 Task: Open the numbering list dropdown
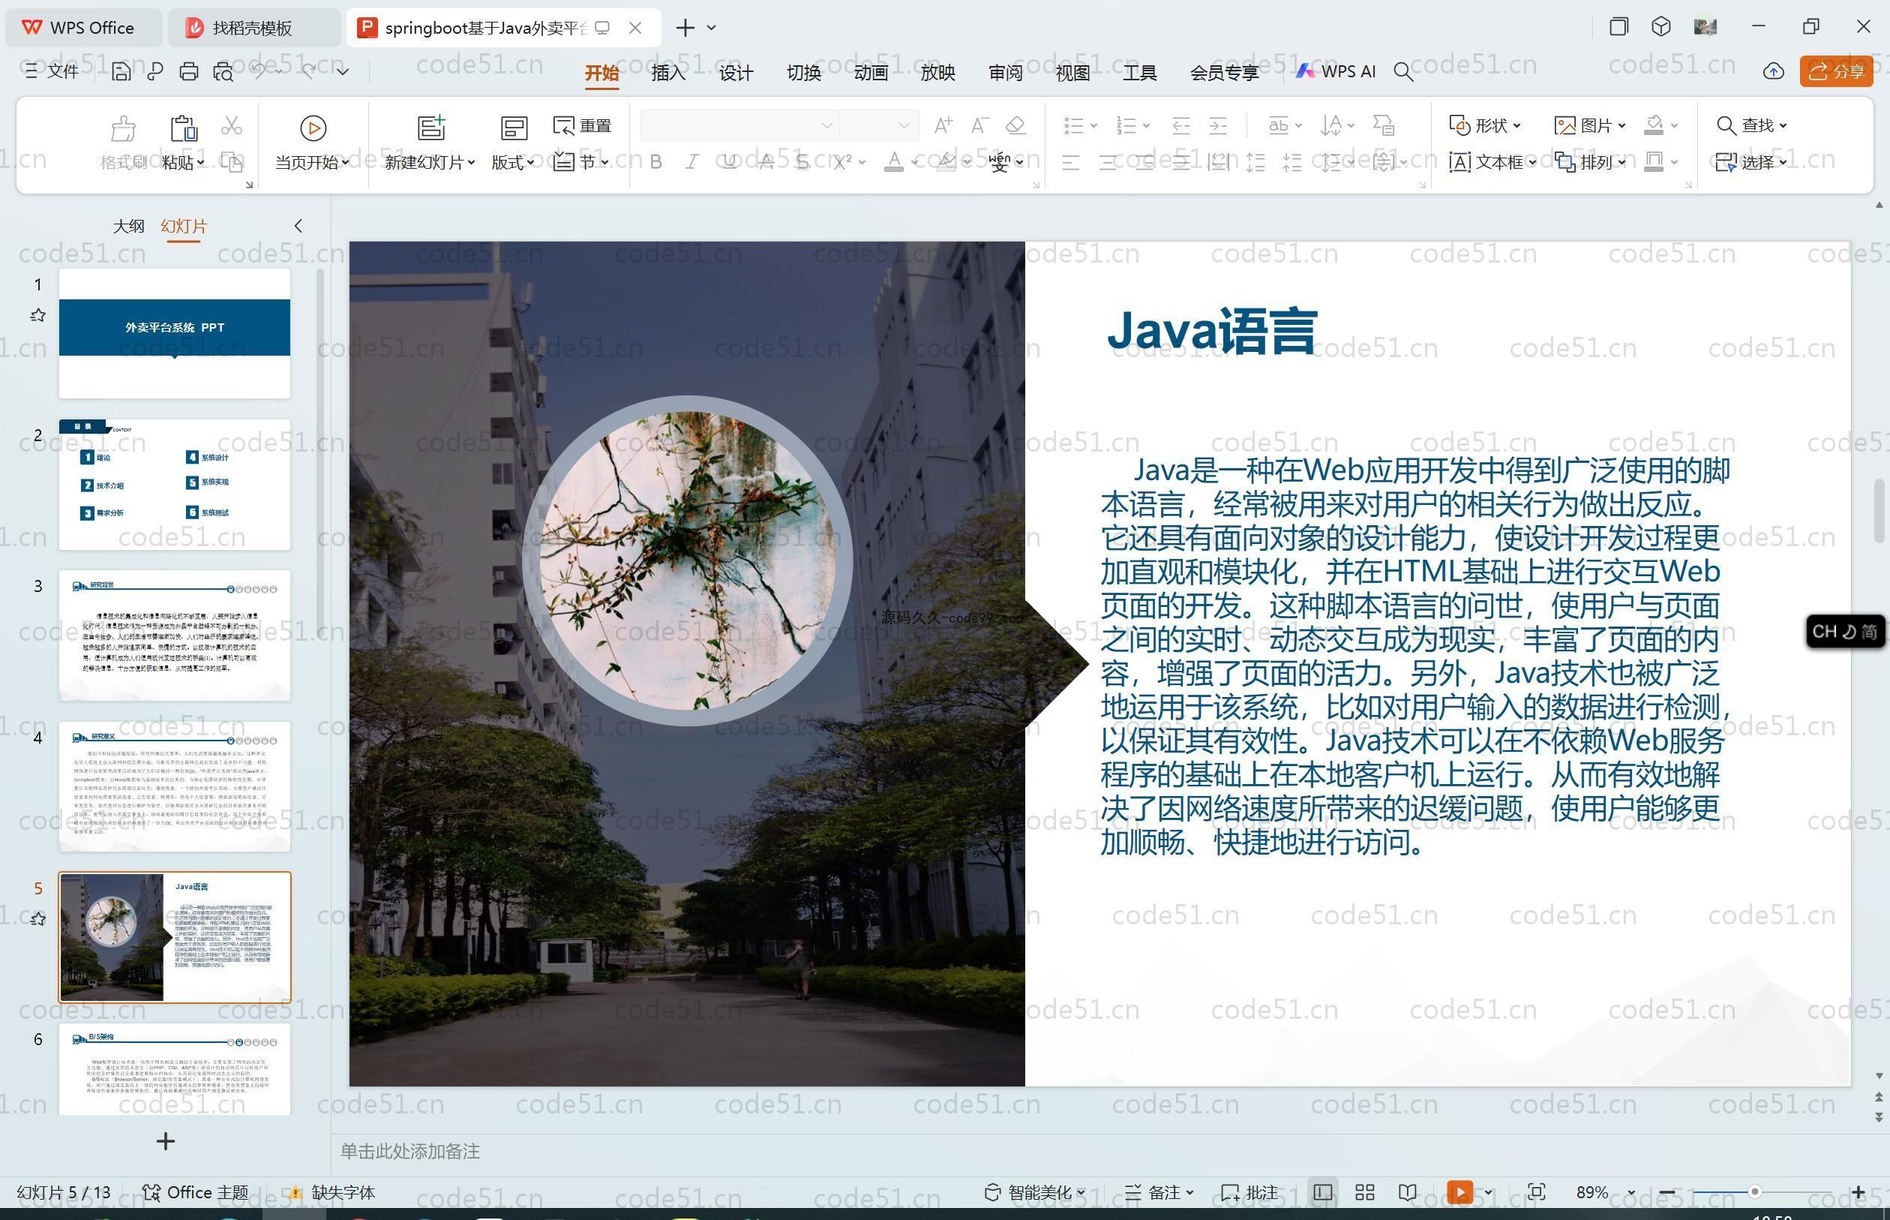[x=1147, y=125]
